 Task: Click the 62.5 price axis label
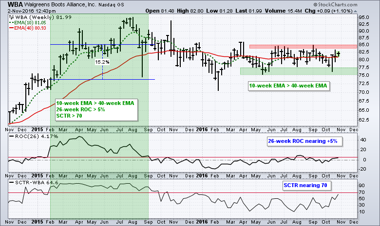point(364,120)
